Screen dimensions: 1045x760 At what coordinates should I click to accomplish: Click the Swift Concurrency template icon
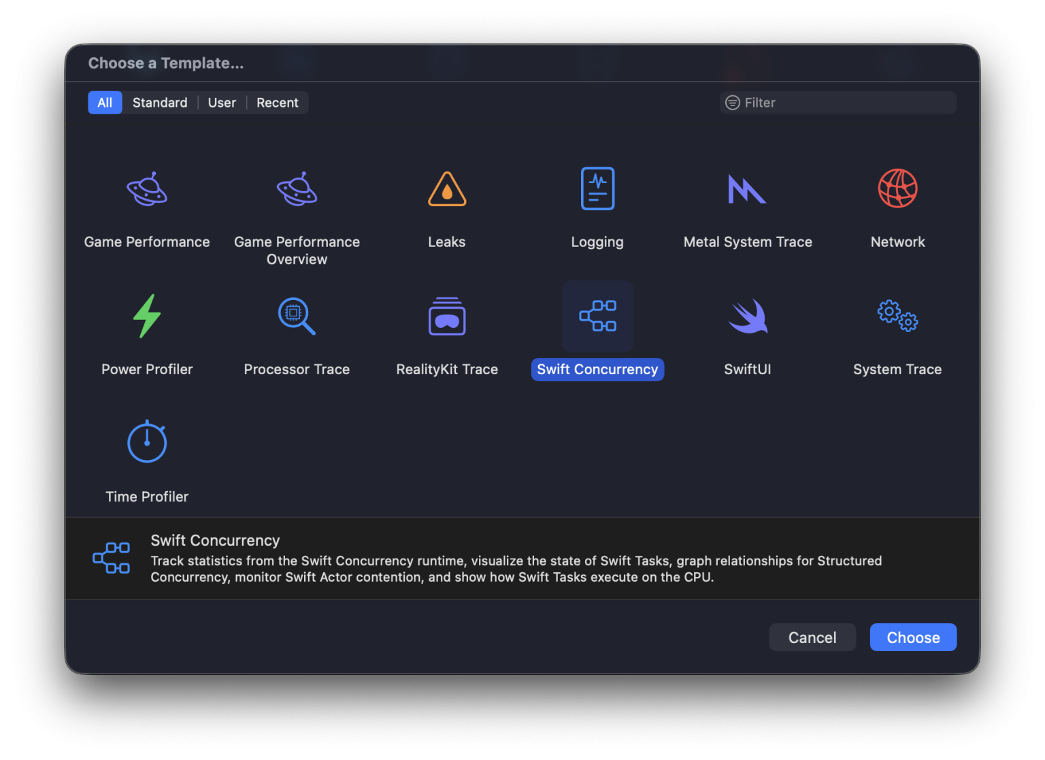[597, 316]
